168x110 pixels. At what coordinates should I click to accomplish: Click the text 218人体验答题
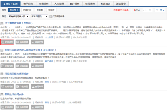pos(80,61)
